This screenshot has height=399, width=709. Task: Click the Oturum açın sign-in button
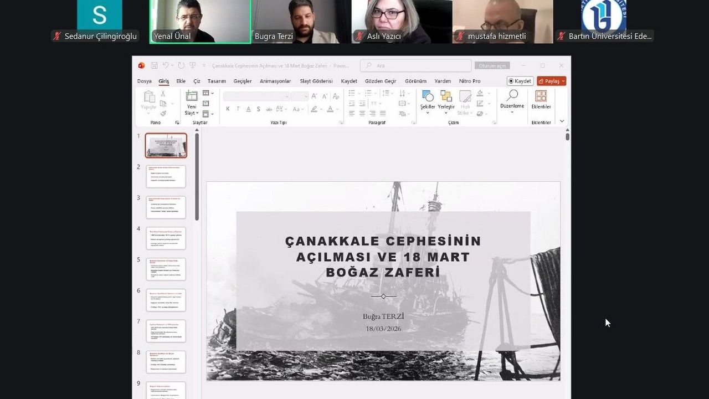(492, 65)
